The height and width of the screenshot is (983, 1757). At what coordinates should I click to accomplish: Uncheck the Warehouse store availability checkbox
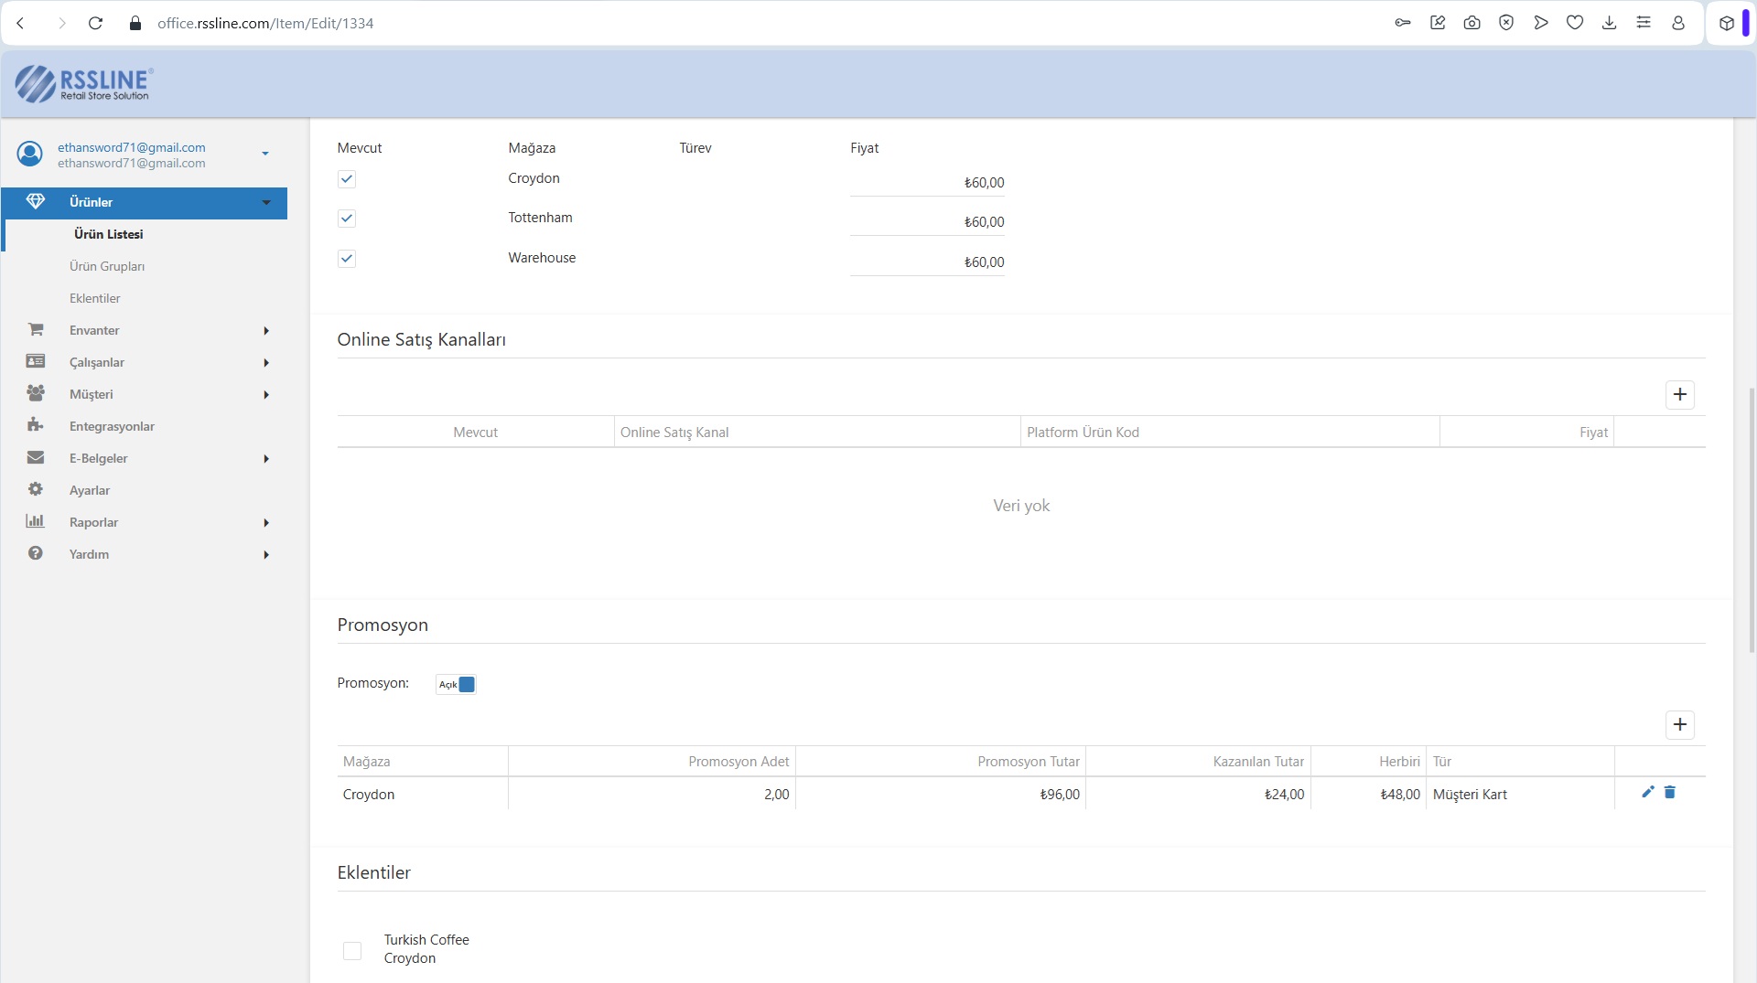click(347, 259)
